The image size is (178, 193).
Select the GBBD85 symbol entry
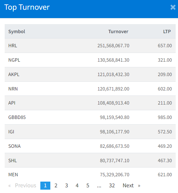tap(90, 117)
